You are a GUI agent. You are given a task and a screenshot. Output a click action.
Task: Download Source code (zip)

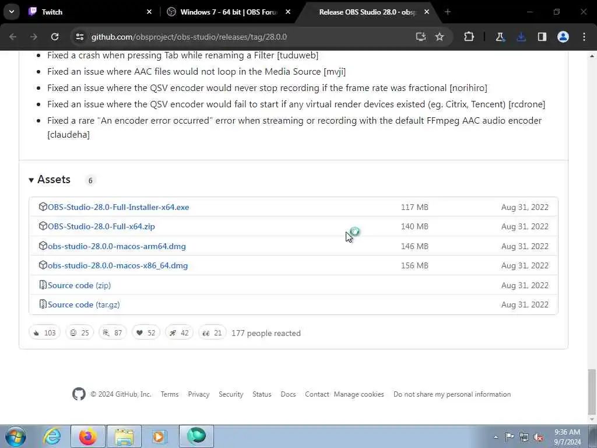coord(79,285)
